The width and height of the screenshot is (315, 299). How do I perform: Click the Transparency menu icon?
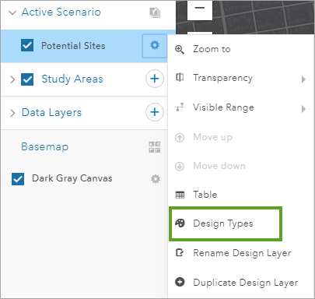[180, 77]
